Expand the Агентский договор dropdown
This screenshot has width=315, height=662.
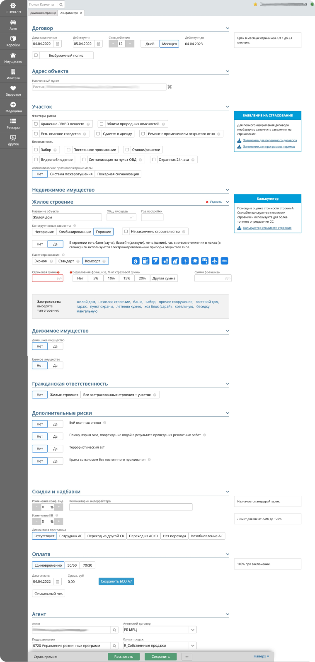[192, 630]
